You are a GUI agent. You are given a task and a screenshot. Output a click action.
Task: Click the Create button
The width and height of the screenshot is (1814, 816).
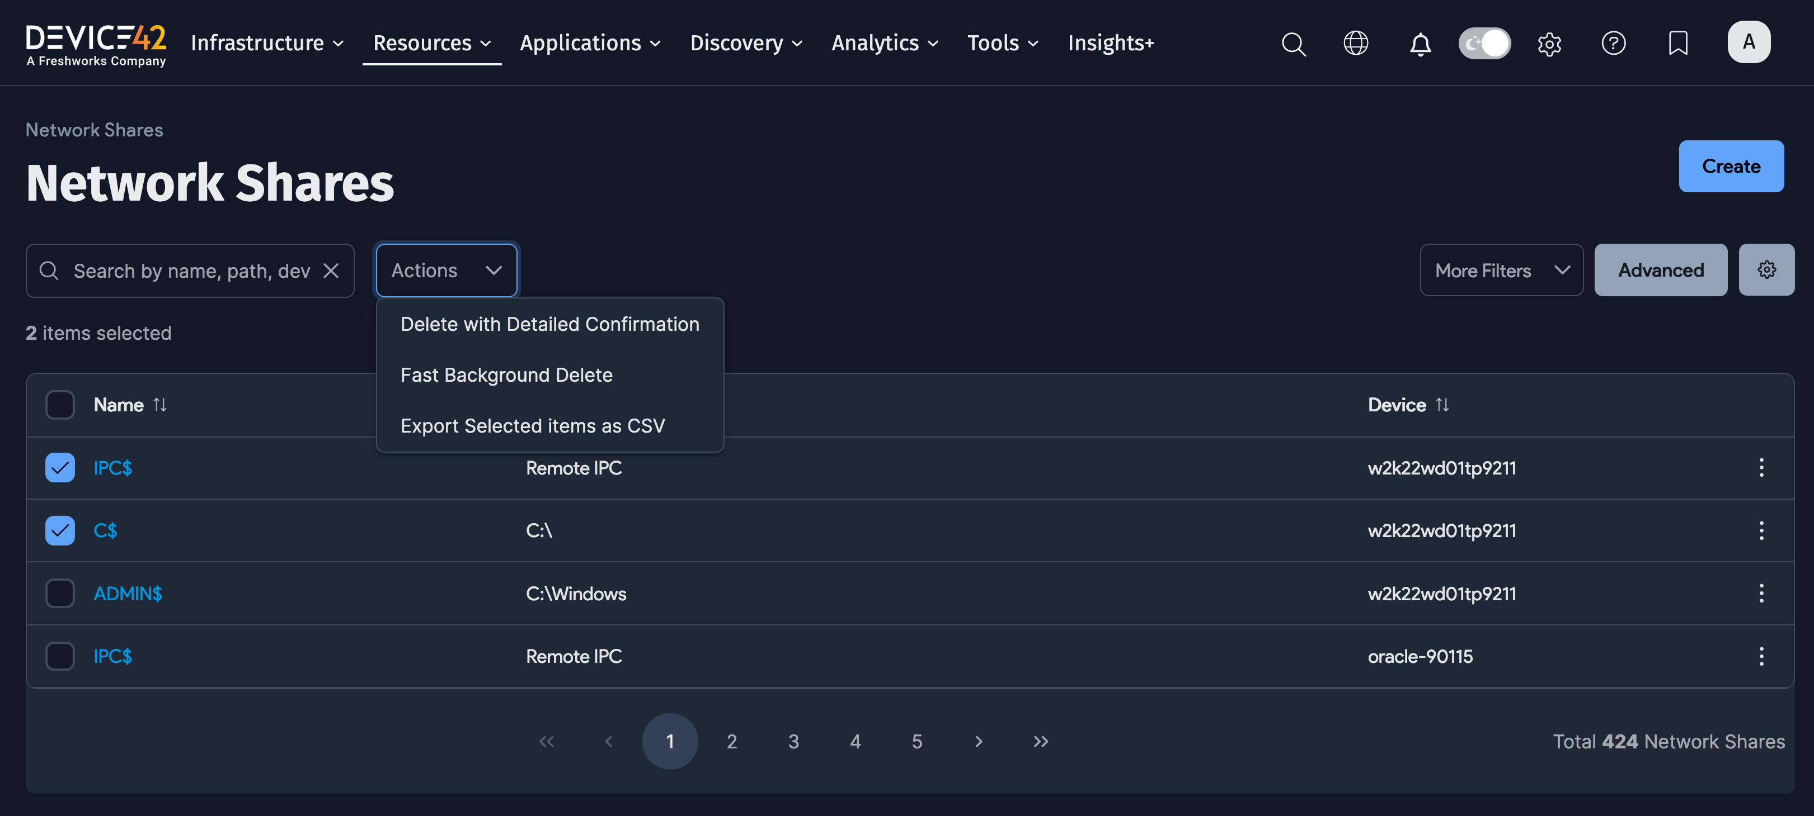[x=1731, y=166]
